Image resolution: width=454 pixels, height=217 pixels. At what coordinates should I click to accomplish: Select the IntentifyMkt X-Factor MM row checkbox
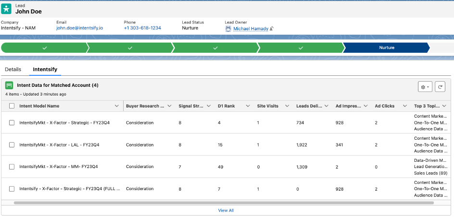[12, 167]
